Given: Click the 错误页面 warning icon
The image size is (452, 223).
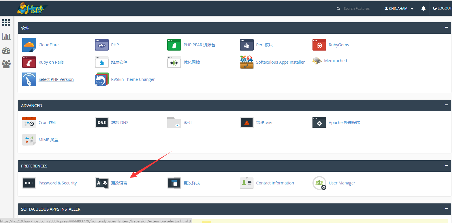Looking at the screenshot, I should (x=247, y=123).
